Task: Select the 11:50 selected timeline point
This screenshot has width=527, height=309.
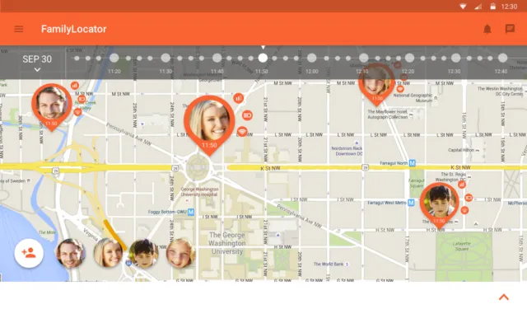Action: [263, 58]
